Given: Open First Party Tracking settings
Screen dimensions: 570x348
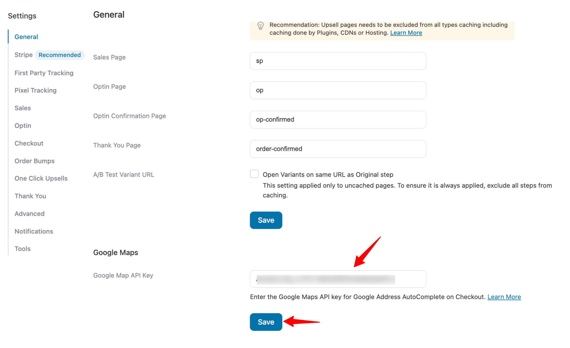Looking at the screenshot, I should click(x=44, y=73).
